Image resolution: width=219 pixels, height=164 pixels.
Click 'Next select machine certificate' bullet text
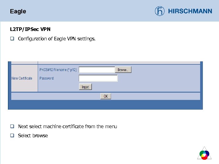click(x=68, y=126)
